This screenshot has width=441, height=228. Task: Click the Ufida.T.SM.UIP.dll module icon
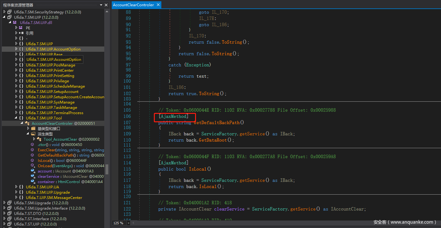click(x=15, y=22)
